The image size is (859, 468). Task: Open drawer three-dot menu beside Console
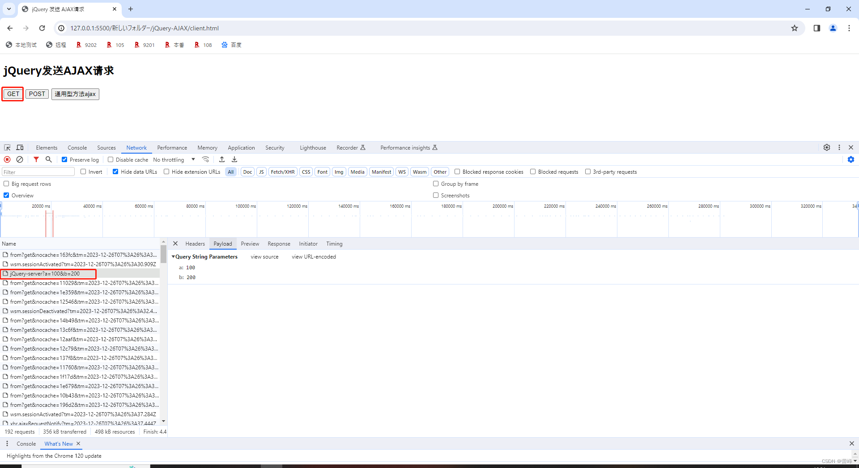(x=7, y=443)
